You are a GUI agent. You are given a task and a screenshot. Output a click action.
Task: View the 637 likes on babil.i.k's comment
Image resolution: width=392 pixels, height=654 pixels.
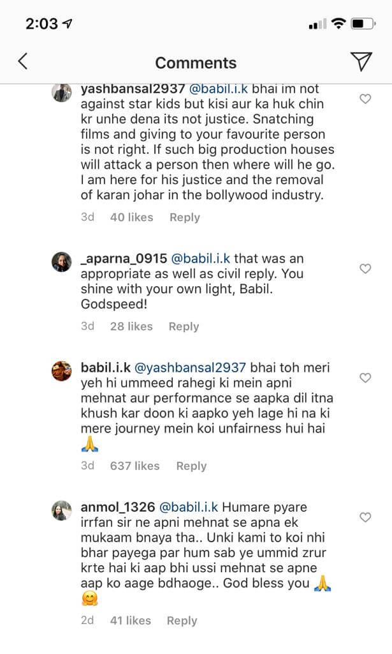point(134,466)
